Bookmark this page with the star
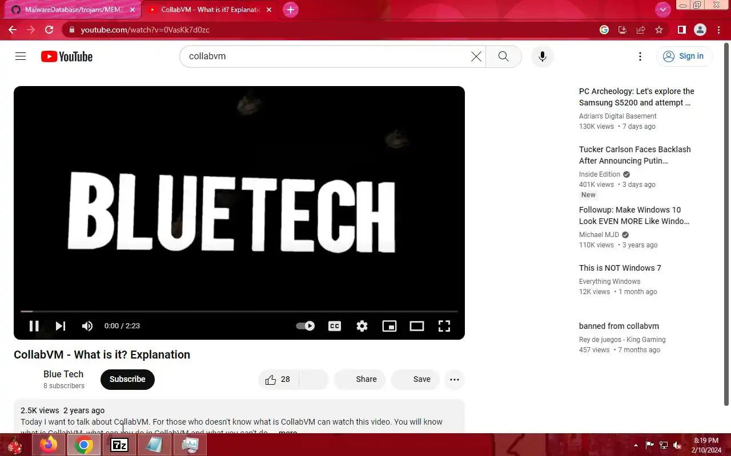Image resolution: width=731 pixels, height=456 pixels. click(659, 30)
